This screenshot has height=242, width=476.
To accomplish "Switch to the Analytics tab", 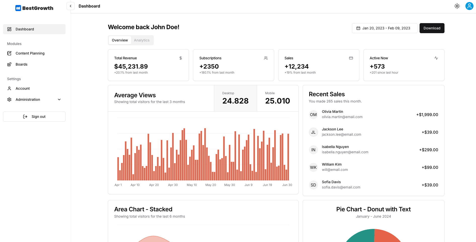I will pyautogui.click(x=142, y=40).
